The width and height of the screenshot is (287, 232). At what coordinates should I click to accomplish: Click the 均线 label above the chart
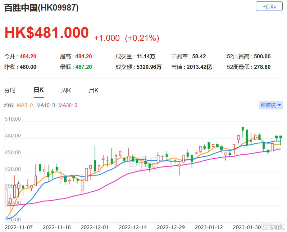9,105
